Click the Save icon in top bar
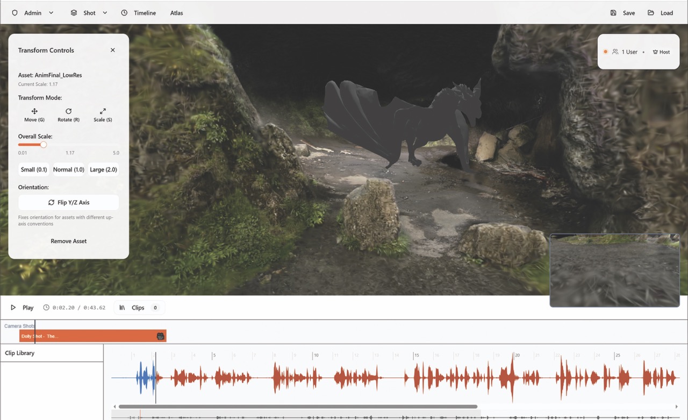Image resolution: width=688 pixels, height=420 pixels. (x=613, y=13)
